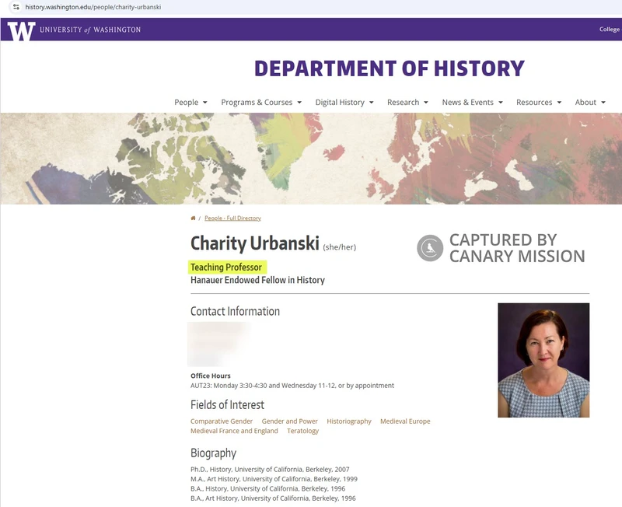622x507 pixels.
Task: Click the B.A., History, Berkeley, 1996 line
Action: (x=267, y=489)
